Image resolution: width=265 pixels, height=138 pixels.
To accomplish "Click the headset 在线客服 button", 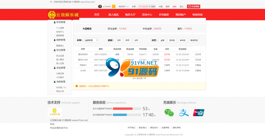I will click(x=194, y=6).
